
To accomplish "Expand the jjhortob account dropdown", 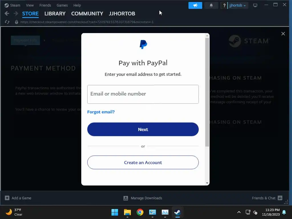I will [x=238, y=5].
